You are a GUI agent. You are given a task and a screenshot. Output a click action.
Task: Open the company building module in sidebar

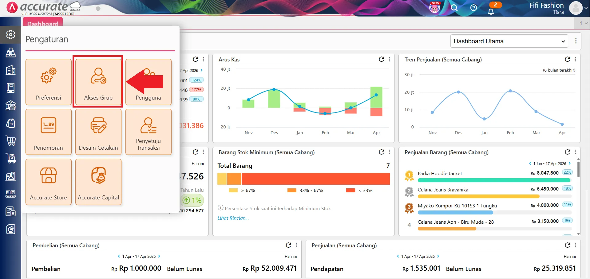pos(10,70)
